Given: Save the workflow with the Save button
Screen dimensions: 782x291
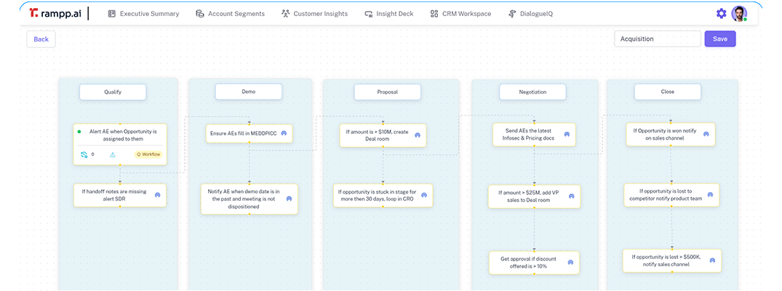Looking at the screenshot, I should click(719, 39).
